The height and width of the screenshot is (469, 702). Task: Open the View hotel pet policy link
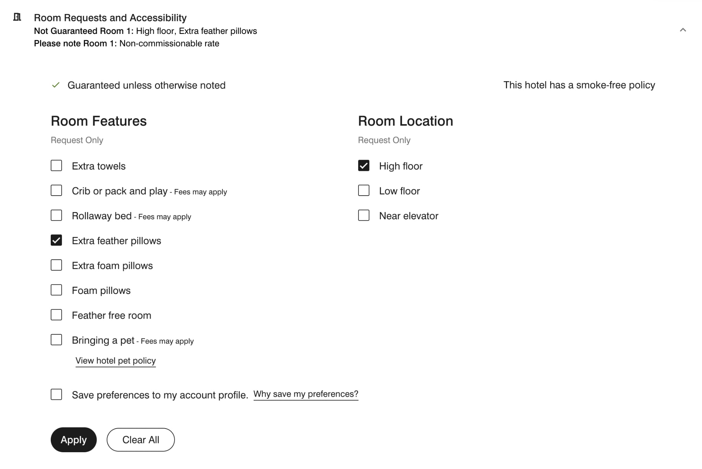pos(116,361)
